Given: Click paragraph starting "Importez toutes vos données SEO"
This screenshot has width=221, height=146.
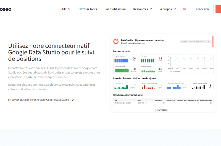Looking at the screenshot, I should (x=54, y=72).
